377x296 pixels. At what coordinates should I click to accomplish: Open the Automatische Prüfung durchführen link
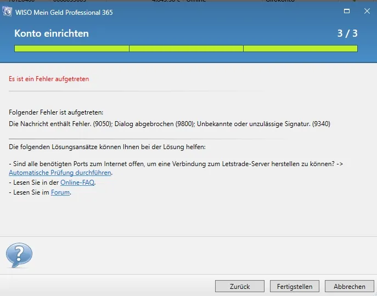click(x=60, y=173)
